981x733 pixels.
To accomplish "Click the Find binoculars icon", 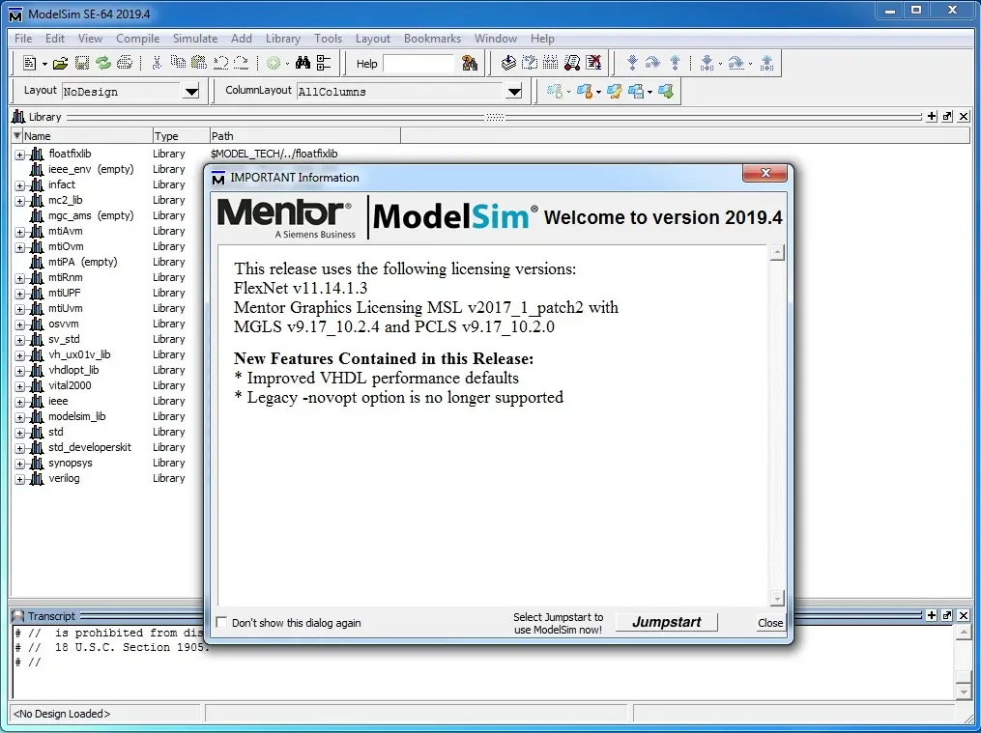I will pos(303,63).
